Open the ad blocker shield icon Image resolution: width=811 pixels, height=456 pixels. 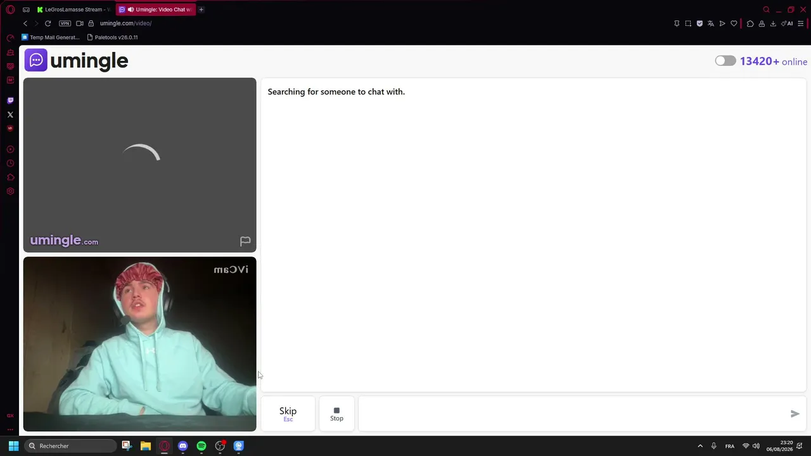tap(699, 23)
